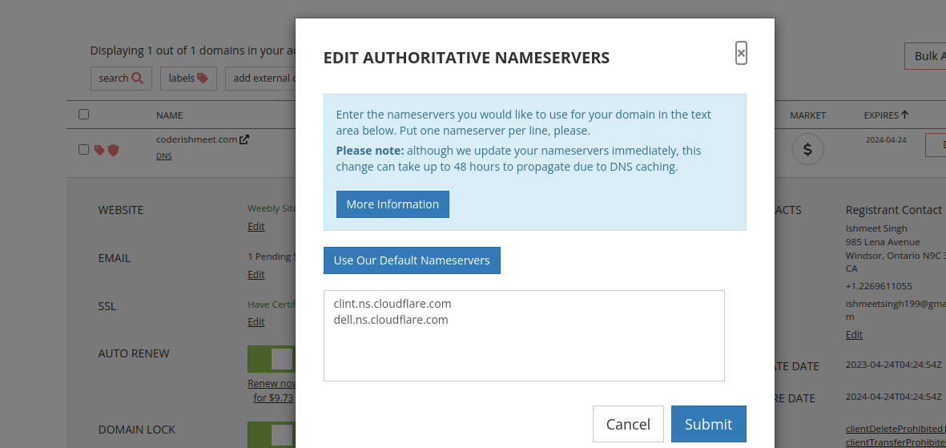Click the Have Certificate SSL status text
Screen dimensions: 946x448
pyautogui.click(x=272, y=305)
